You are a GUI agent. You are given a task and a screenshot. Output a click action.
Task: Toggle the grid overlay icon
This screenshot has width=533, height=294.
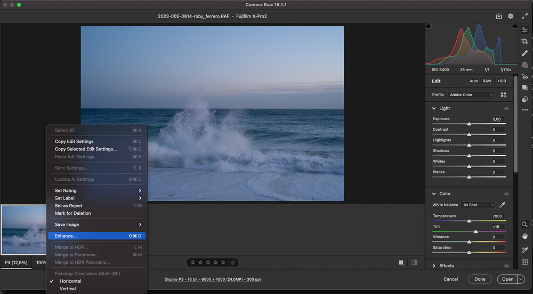point(525,262)
